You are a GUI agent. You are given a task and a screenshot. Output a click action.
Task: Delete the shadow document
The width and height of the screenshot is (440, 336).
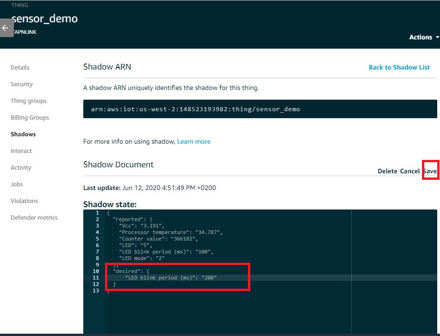click(387, 171)
